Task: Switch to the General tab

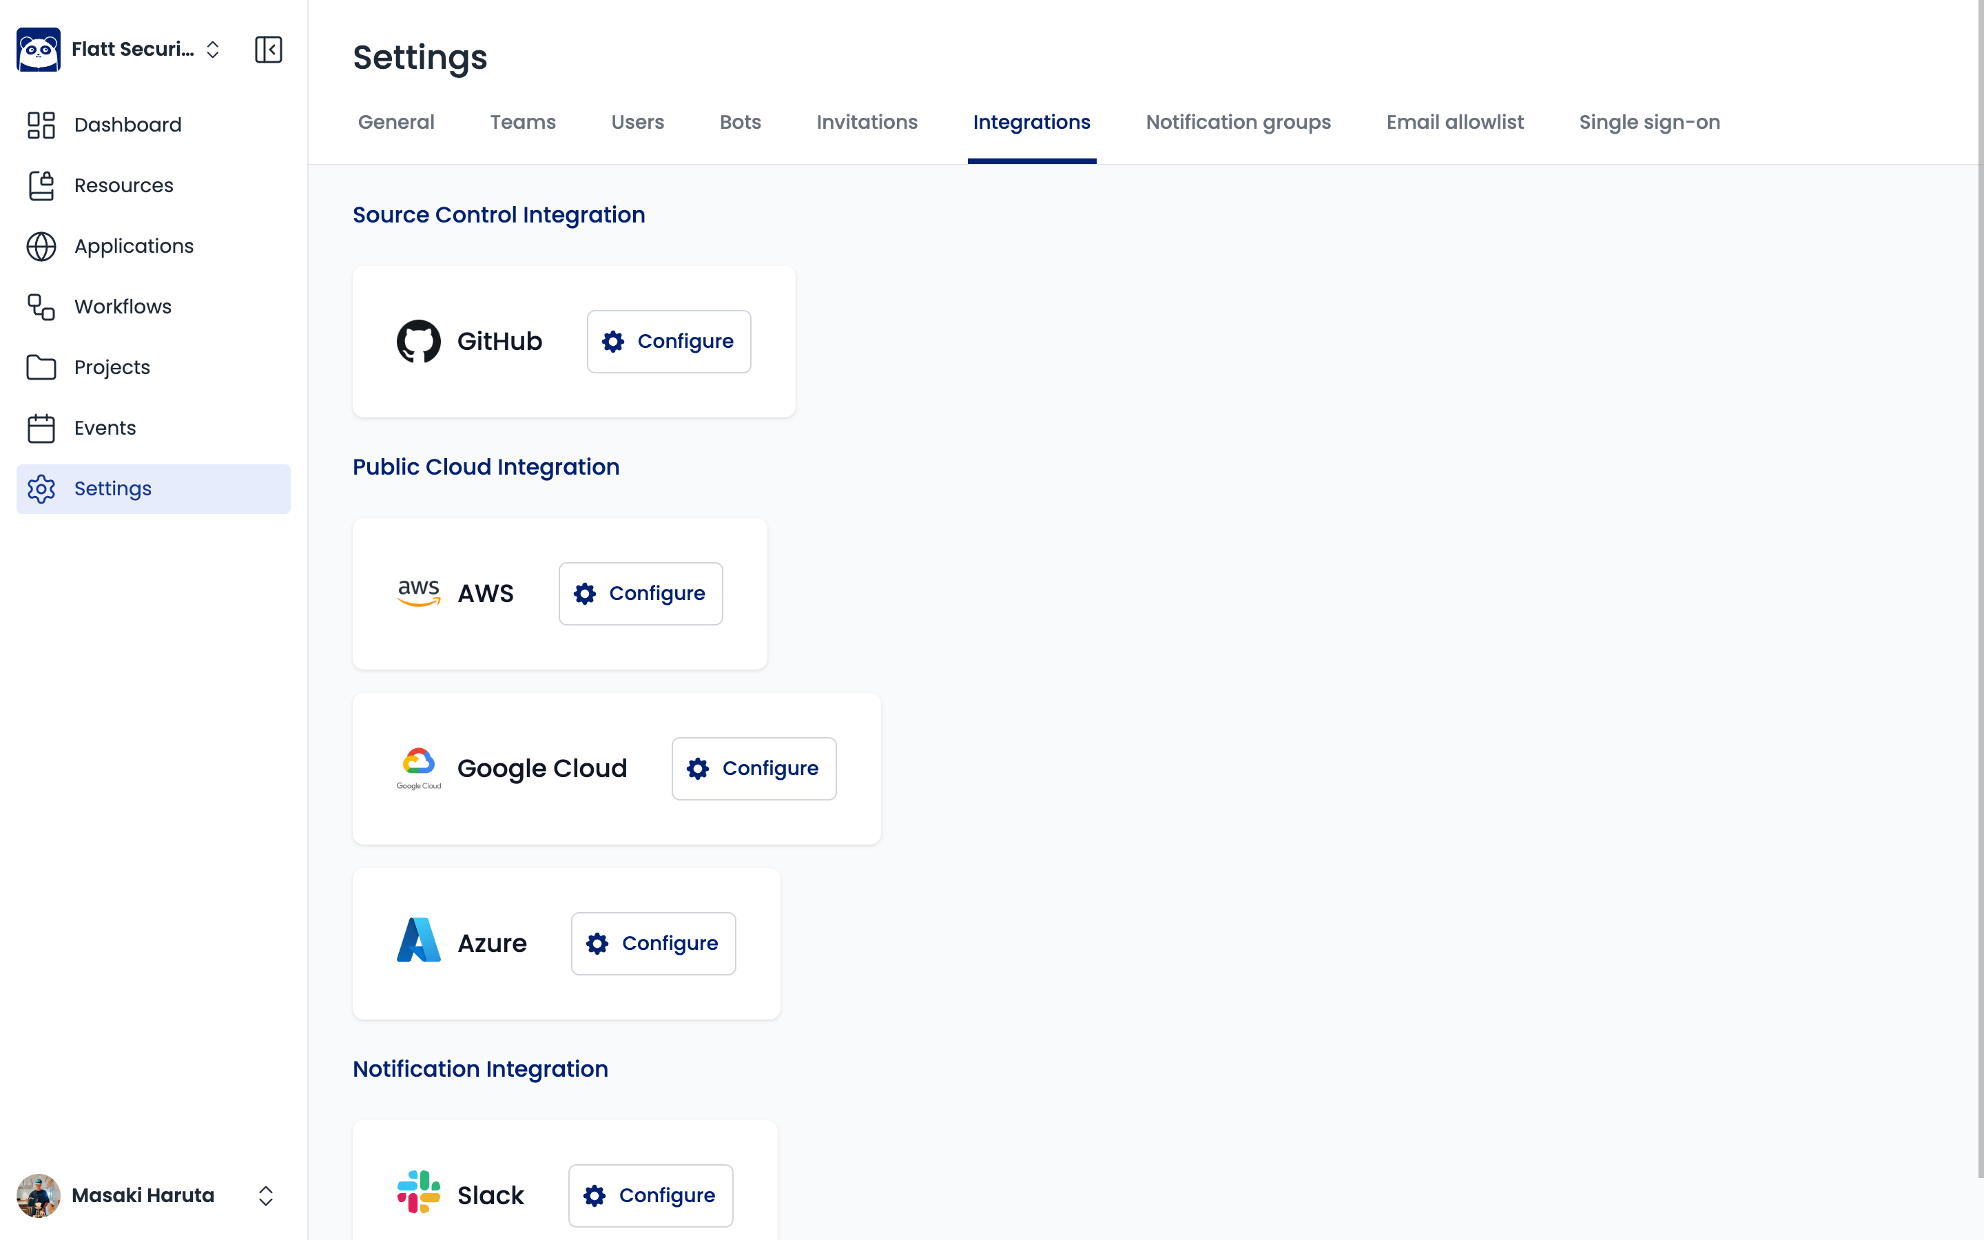Action: point(396,122)
